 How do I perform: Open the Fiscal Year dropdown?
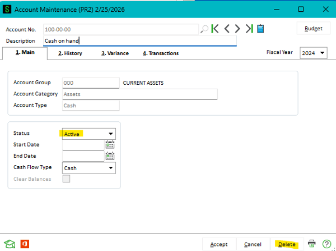point(323,53)
